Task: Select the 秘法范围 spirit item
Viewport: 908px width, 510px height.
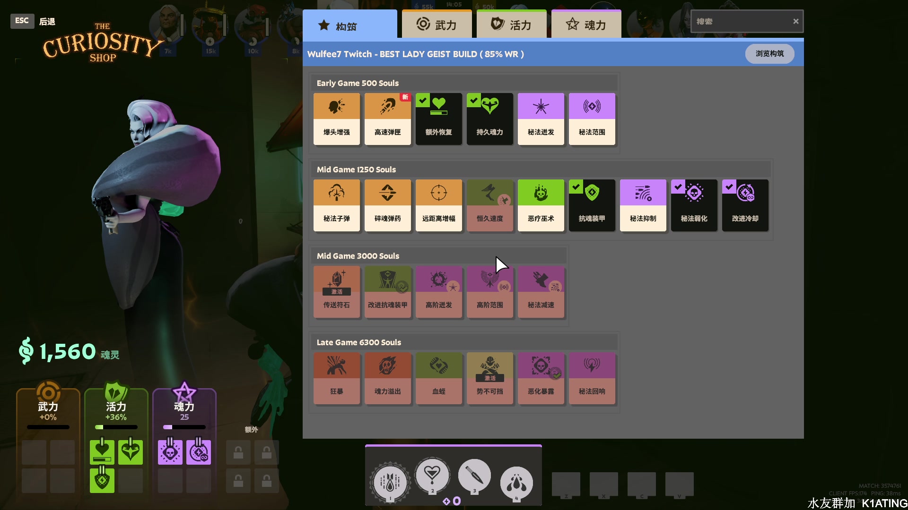Action: (x=592, y=119)
